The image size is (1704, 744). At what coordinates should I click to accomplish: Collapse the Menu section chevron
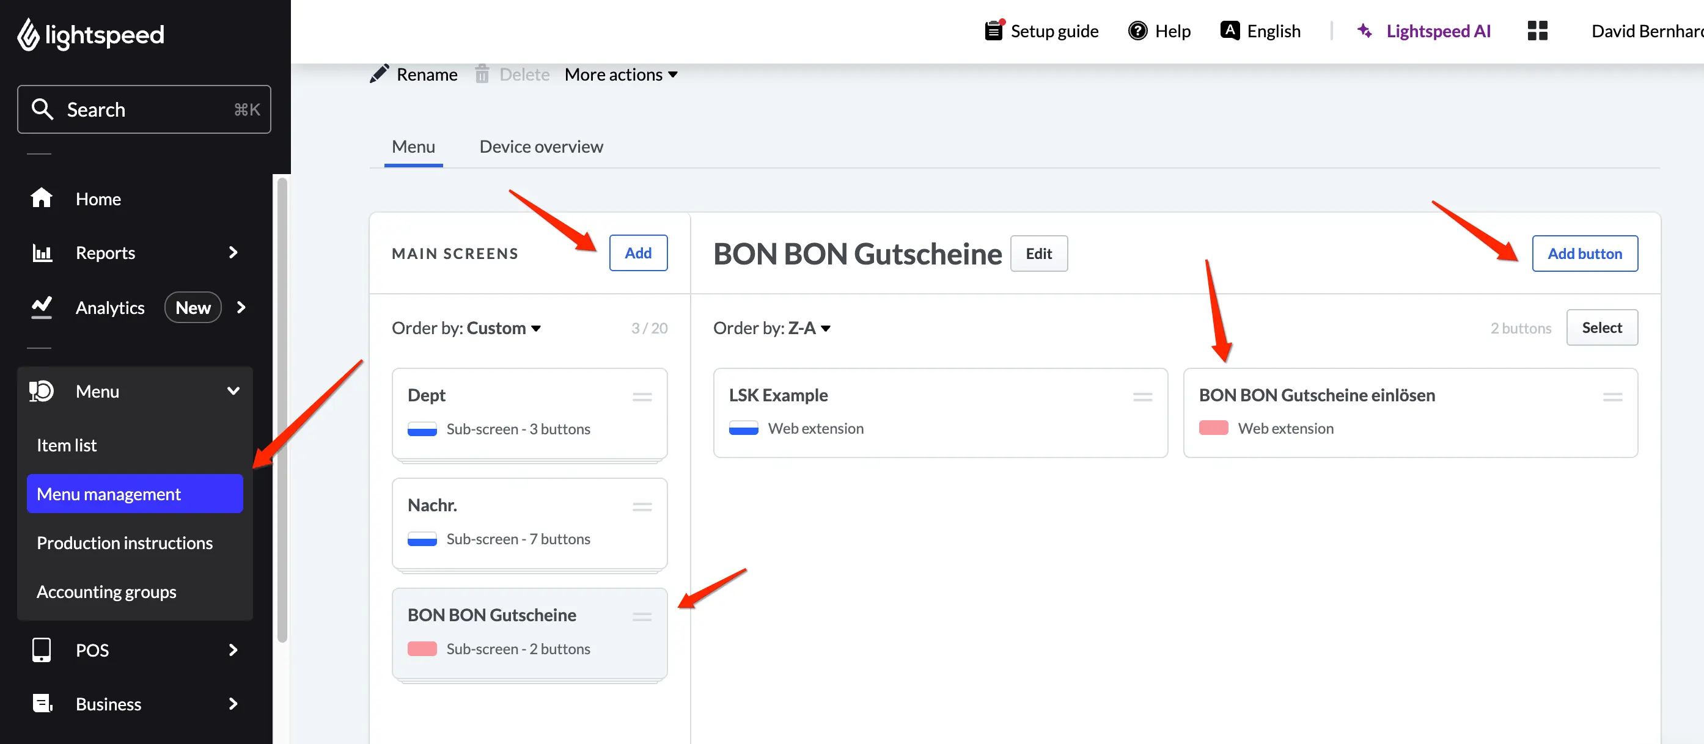click(x=233, y=391)
